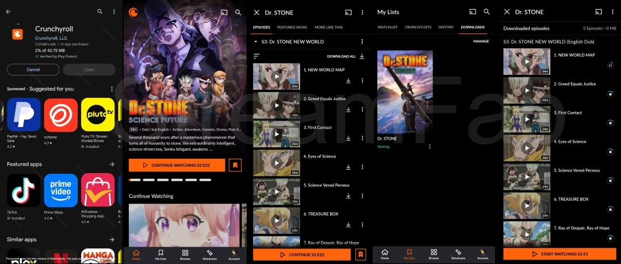Open more options for Dr. STONE in Downloads
This screenshot has height=264, width=621.
tap(430, 146)
